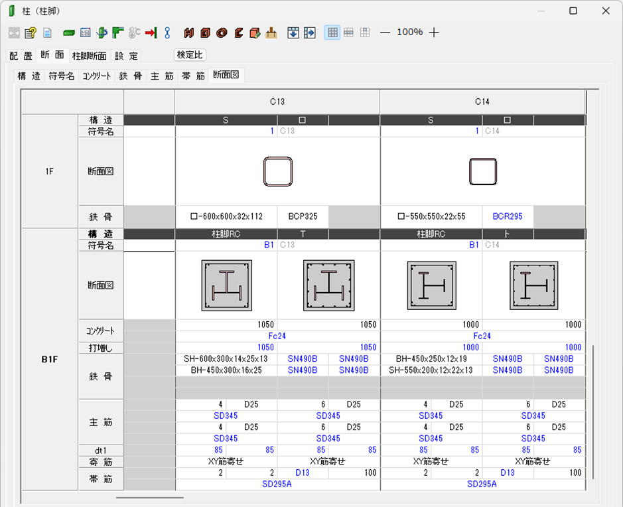Click the blue chain link icon

point(167,33)
